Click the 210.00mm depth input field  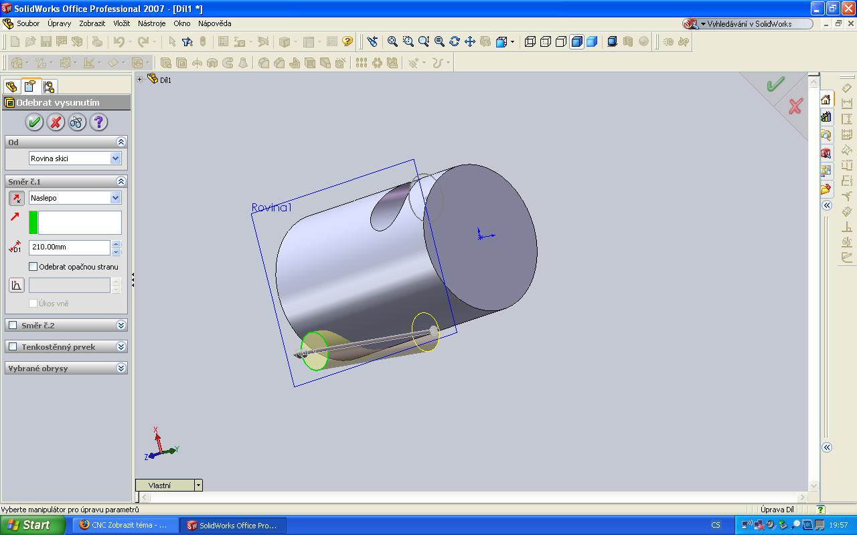[69, 247]
